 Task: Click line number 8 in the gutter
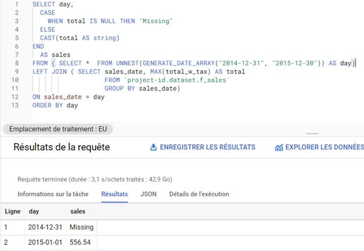tap(17, 63)
